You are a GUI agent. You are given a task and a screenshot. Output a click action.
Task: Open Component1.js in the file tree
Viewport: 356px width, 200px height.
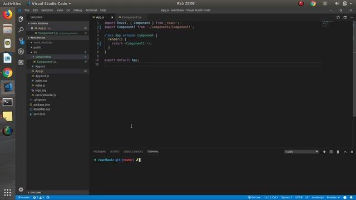tap(47, 62)
